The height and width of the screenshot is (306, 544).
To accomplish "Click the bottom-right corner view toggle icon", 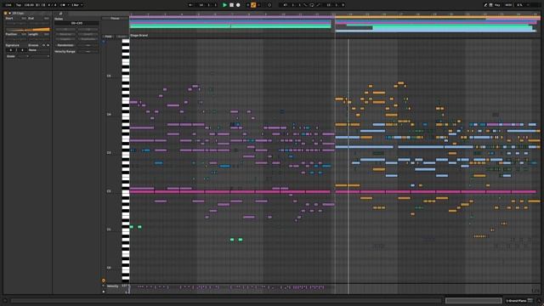I will pyautogui.click(x=539, y=301).
